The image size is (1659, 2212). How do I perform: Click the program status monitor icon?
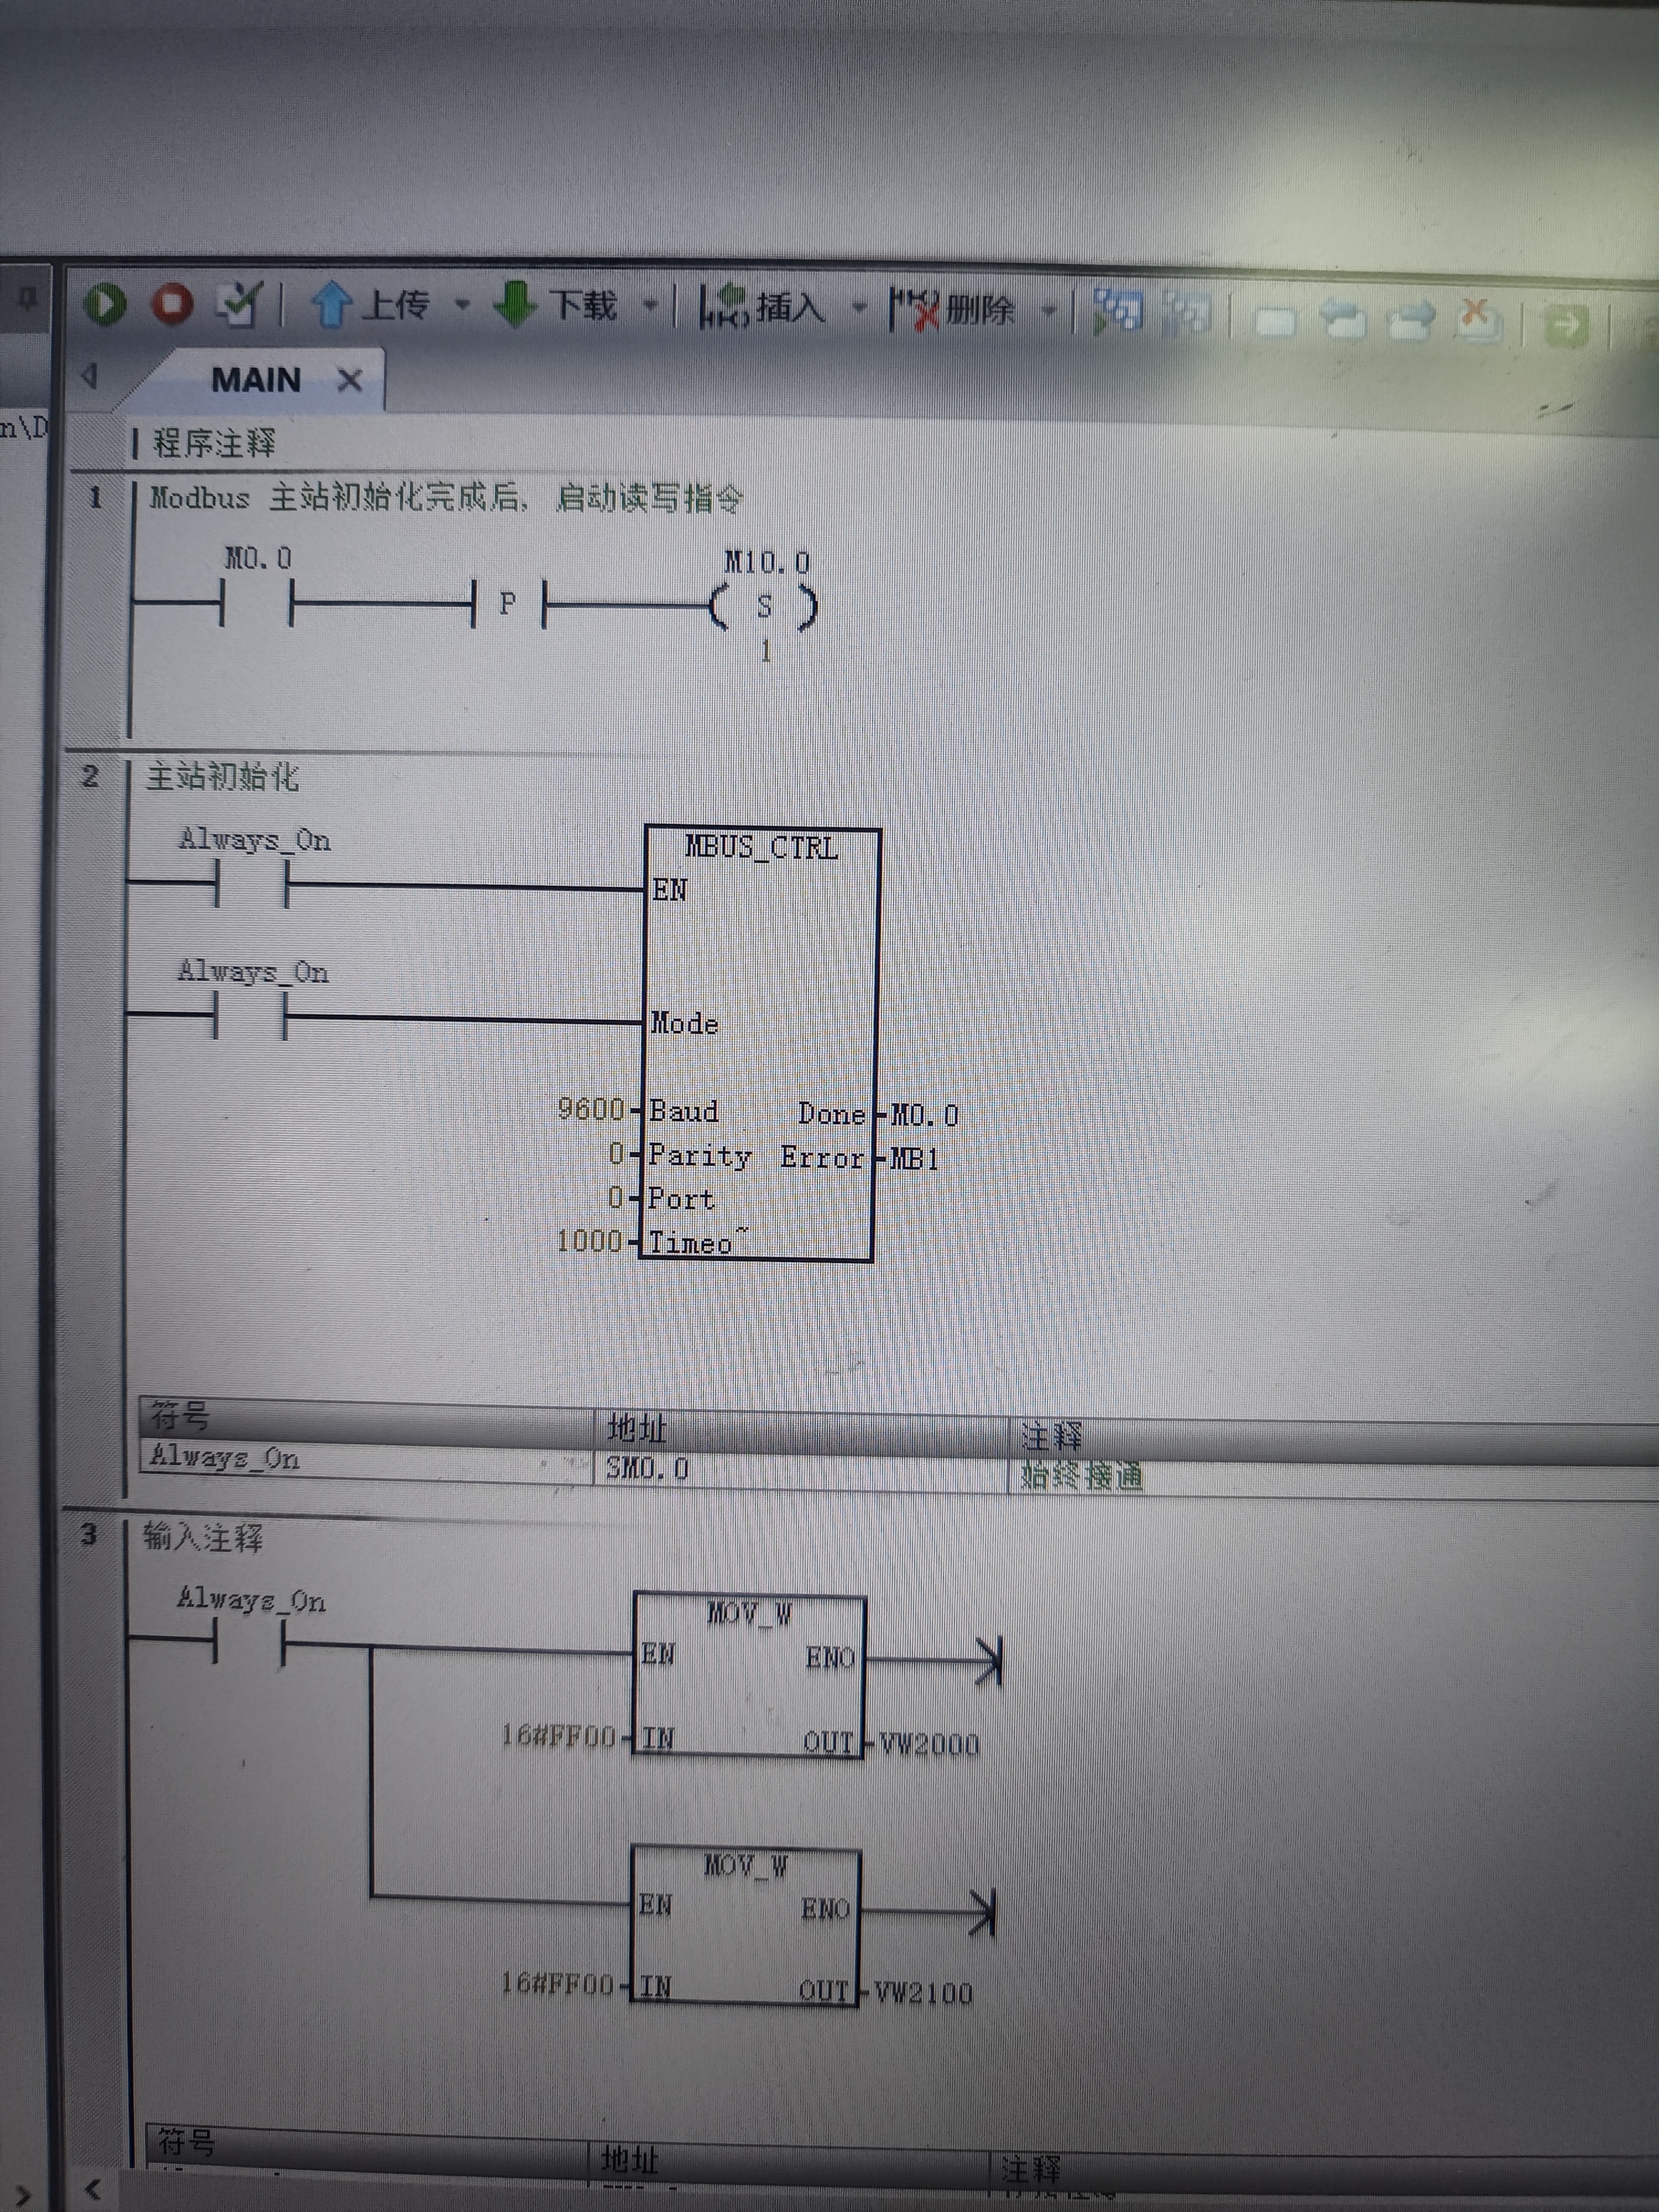point(1117,311)
